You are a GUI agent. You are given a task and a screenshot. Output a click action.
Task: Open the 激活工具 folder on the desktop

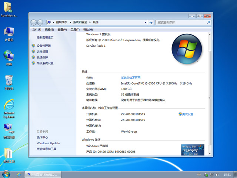point(9,156)
